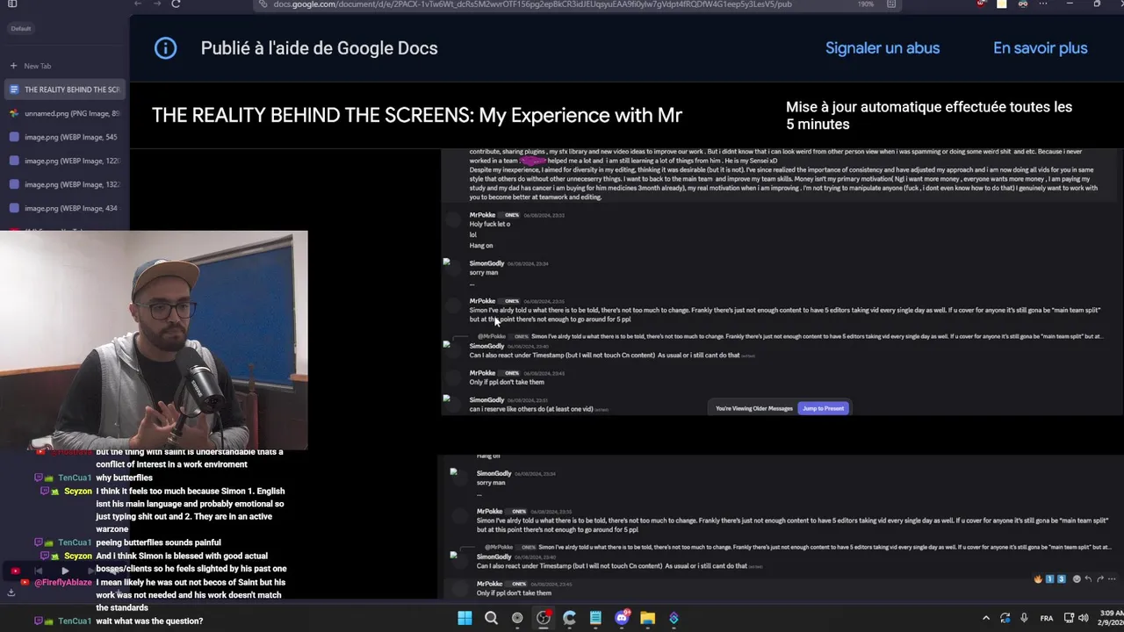The width and height of the screenshot is (1124, 632).
Task: Open the blue C-shaped app on taskbar
Action: click(569, 618)
